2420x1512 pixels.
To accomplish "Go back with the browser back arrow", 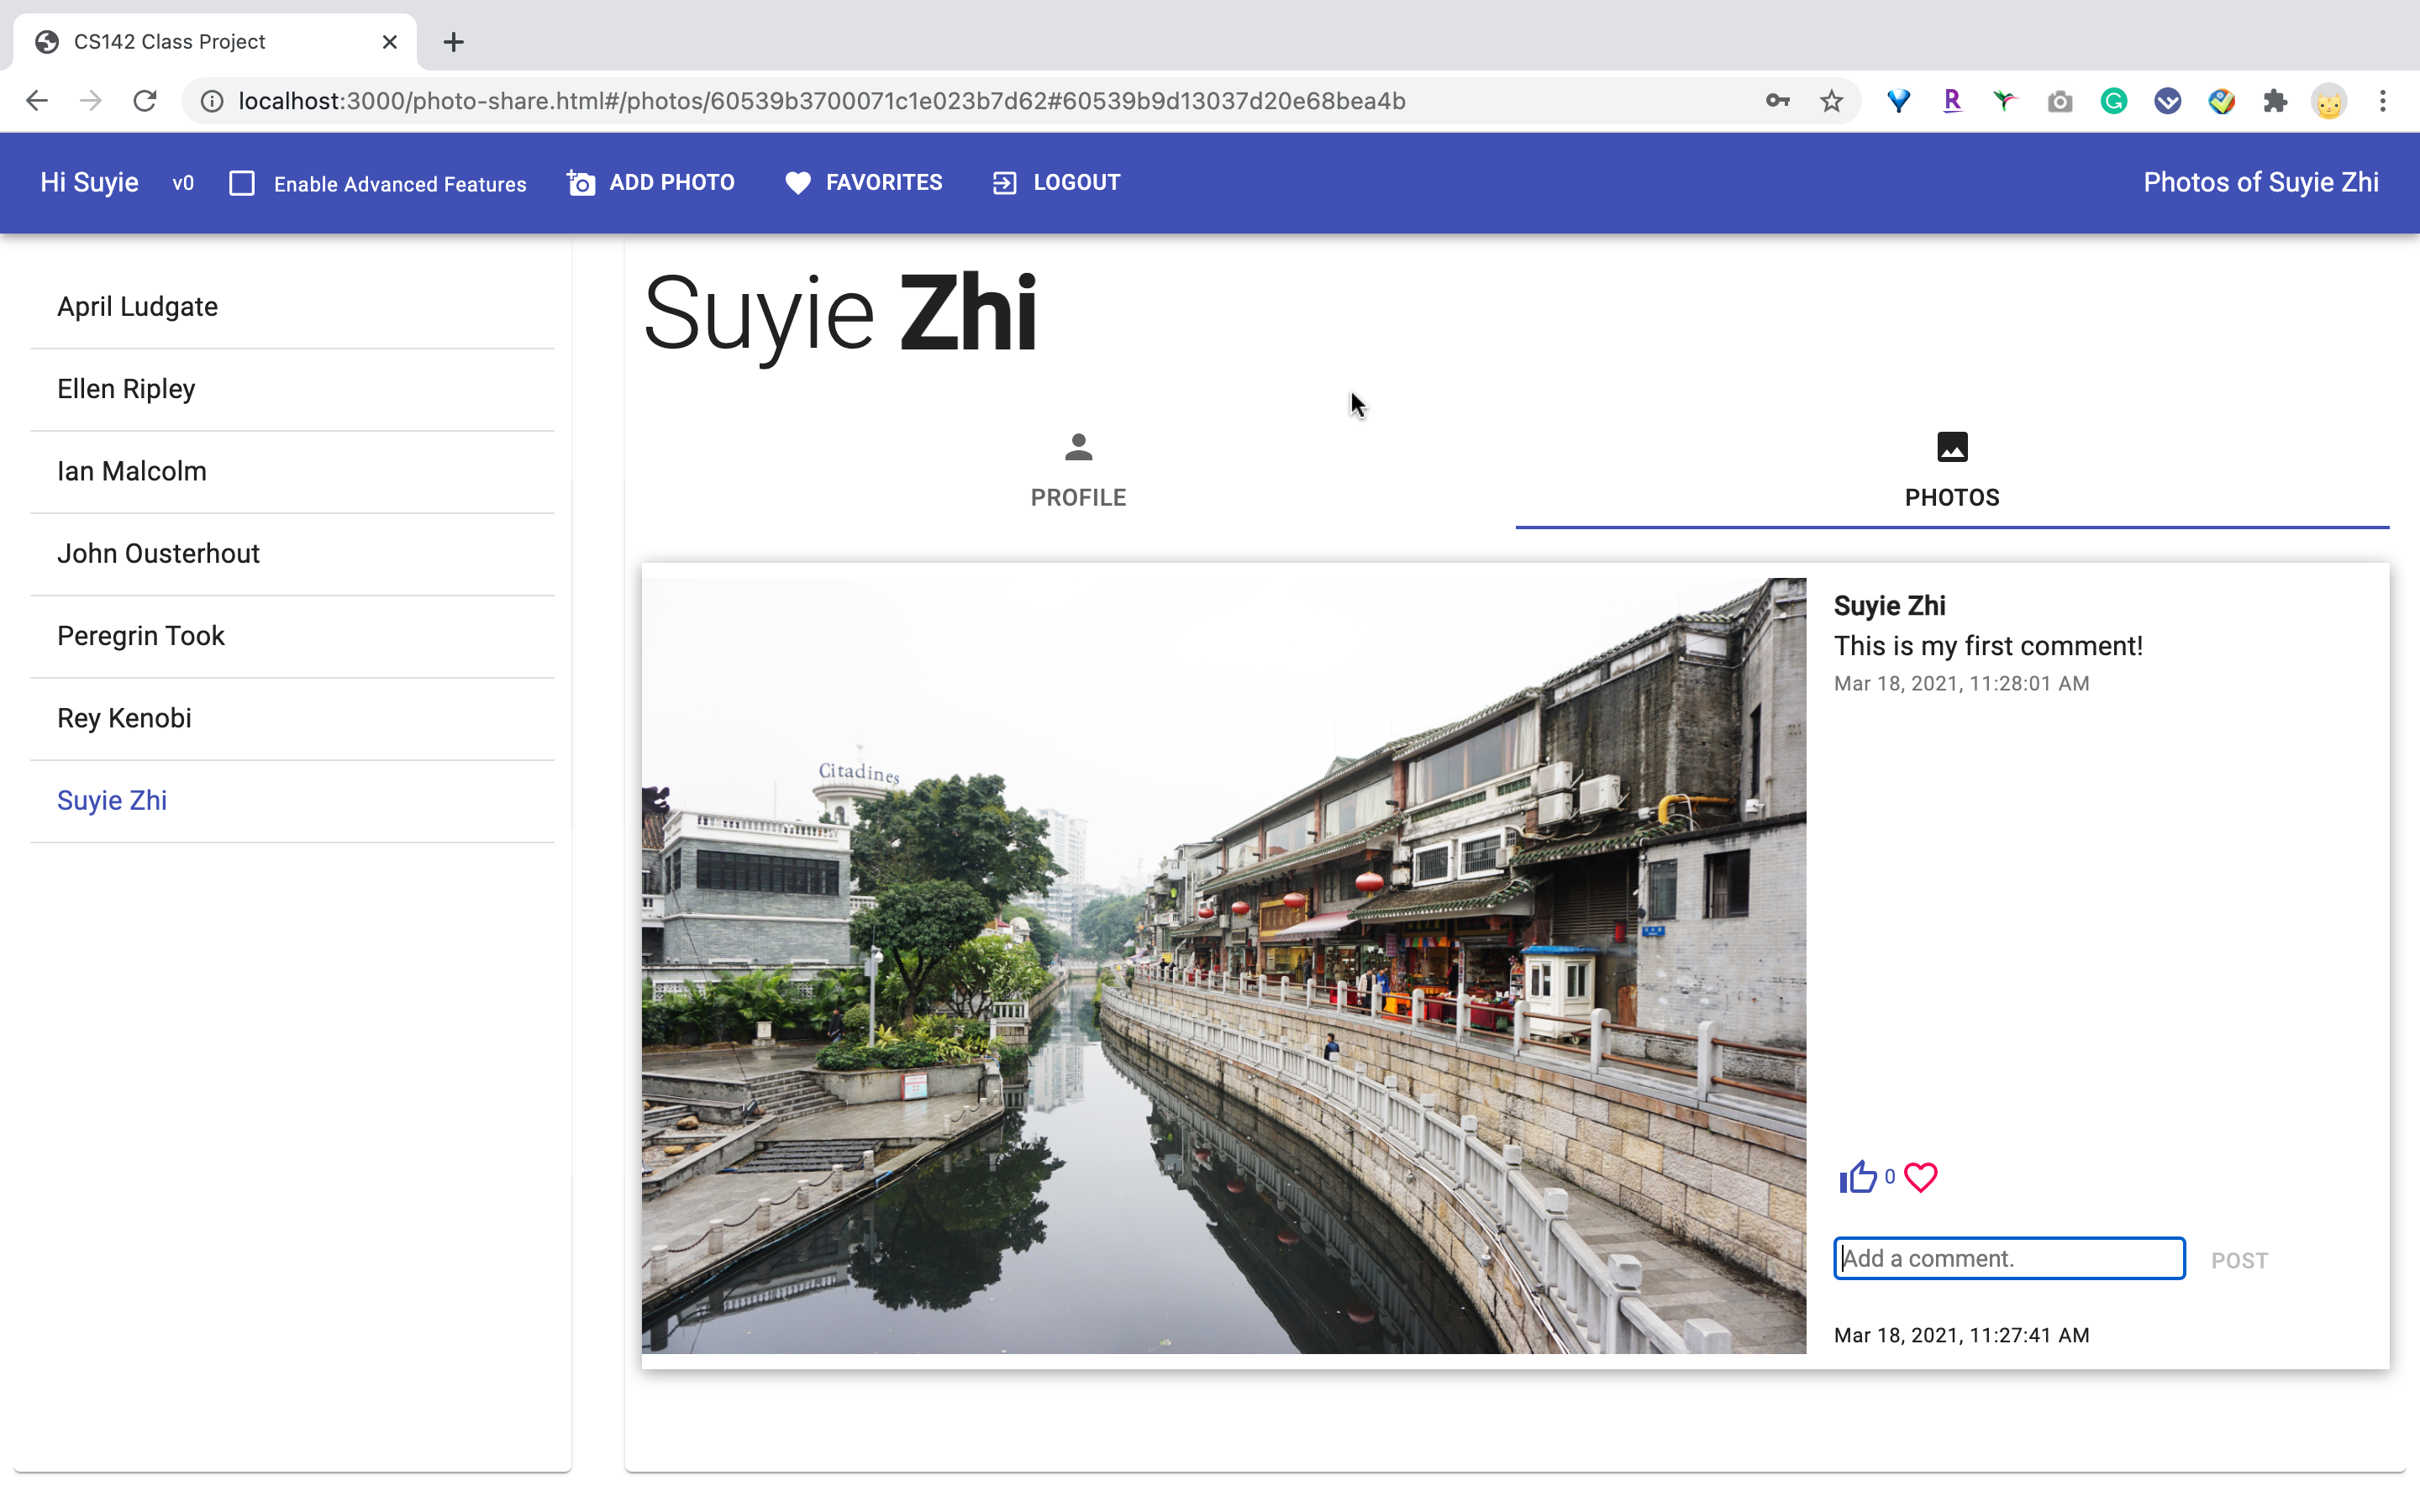I will pos(37,101).
